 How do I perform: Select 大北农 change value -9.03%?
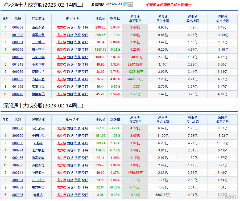pyautogui.click(x=115, y=195)
